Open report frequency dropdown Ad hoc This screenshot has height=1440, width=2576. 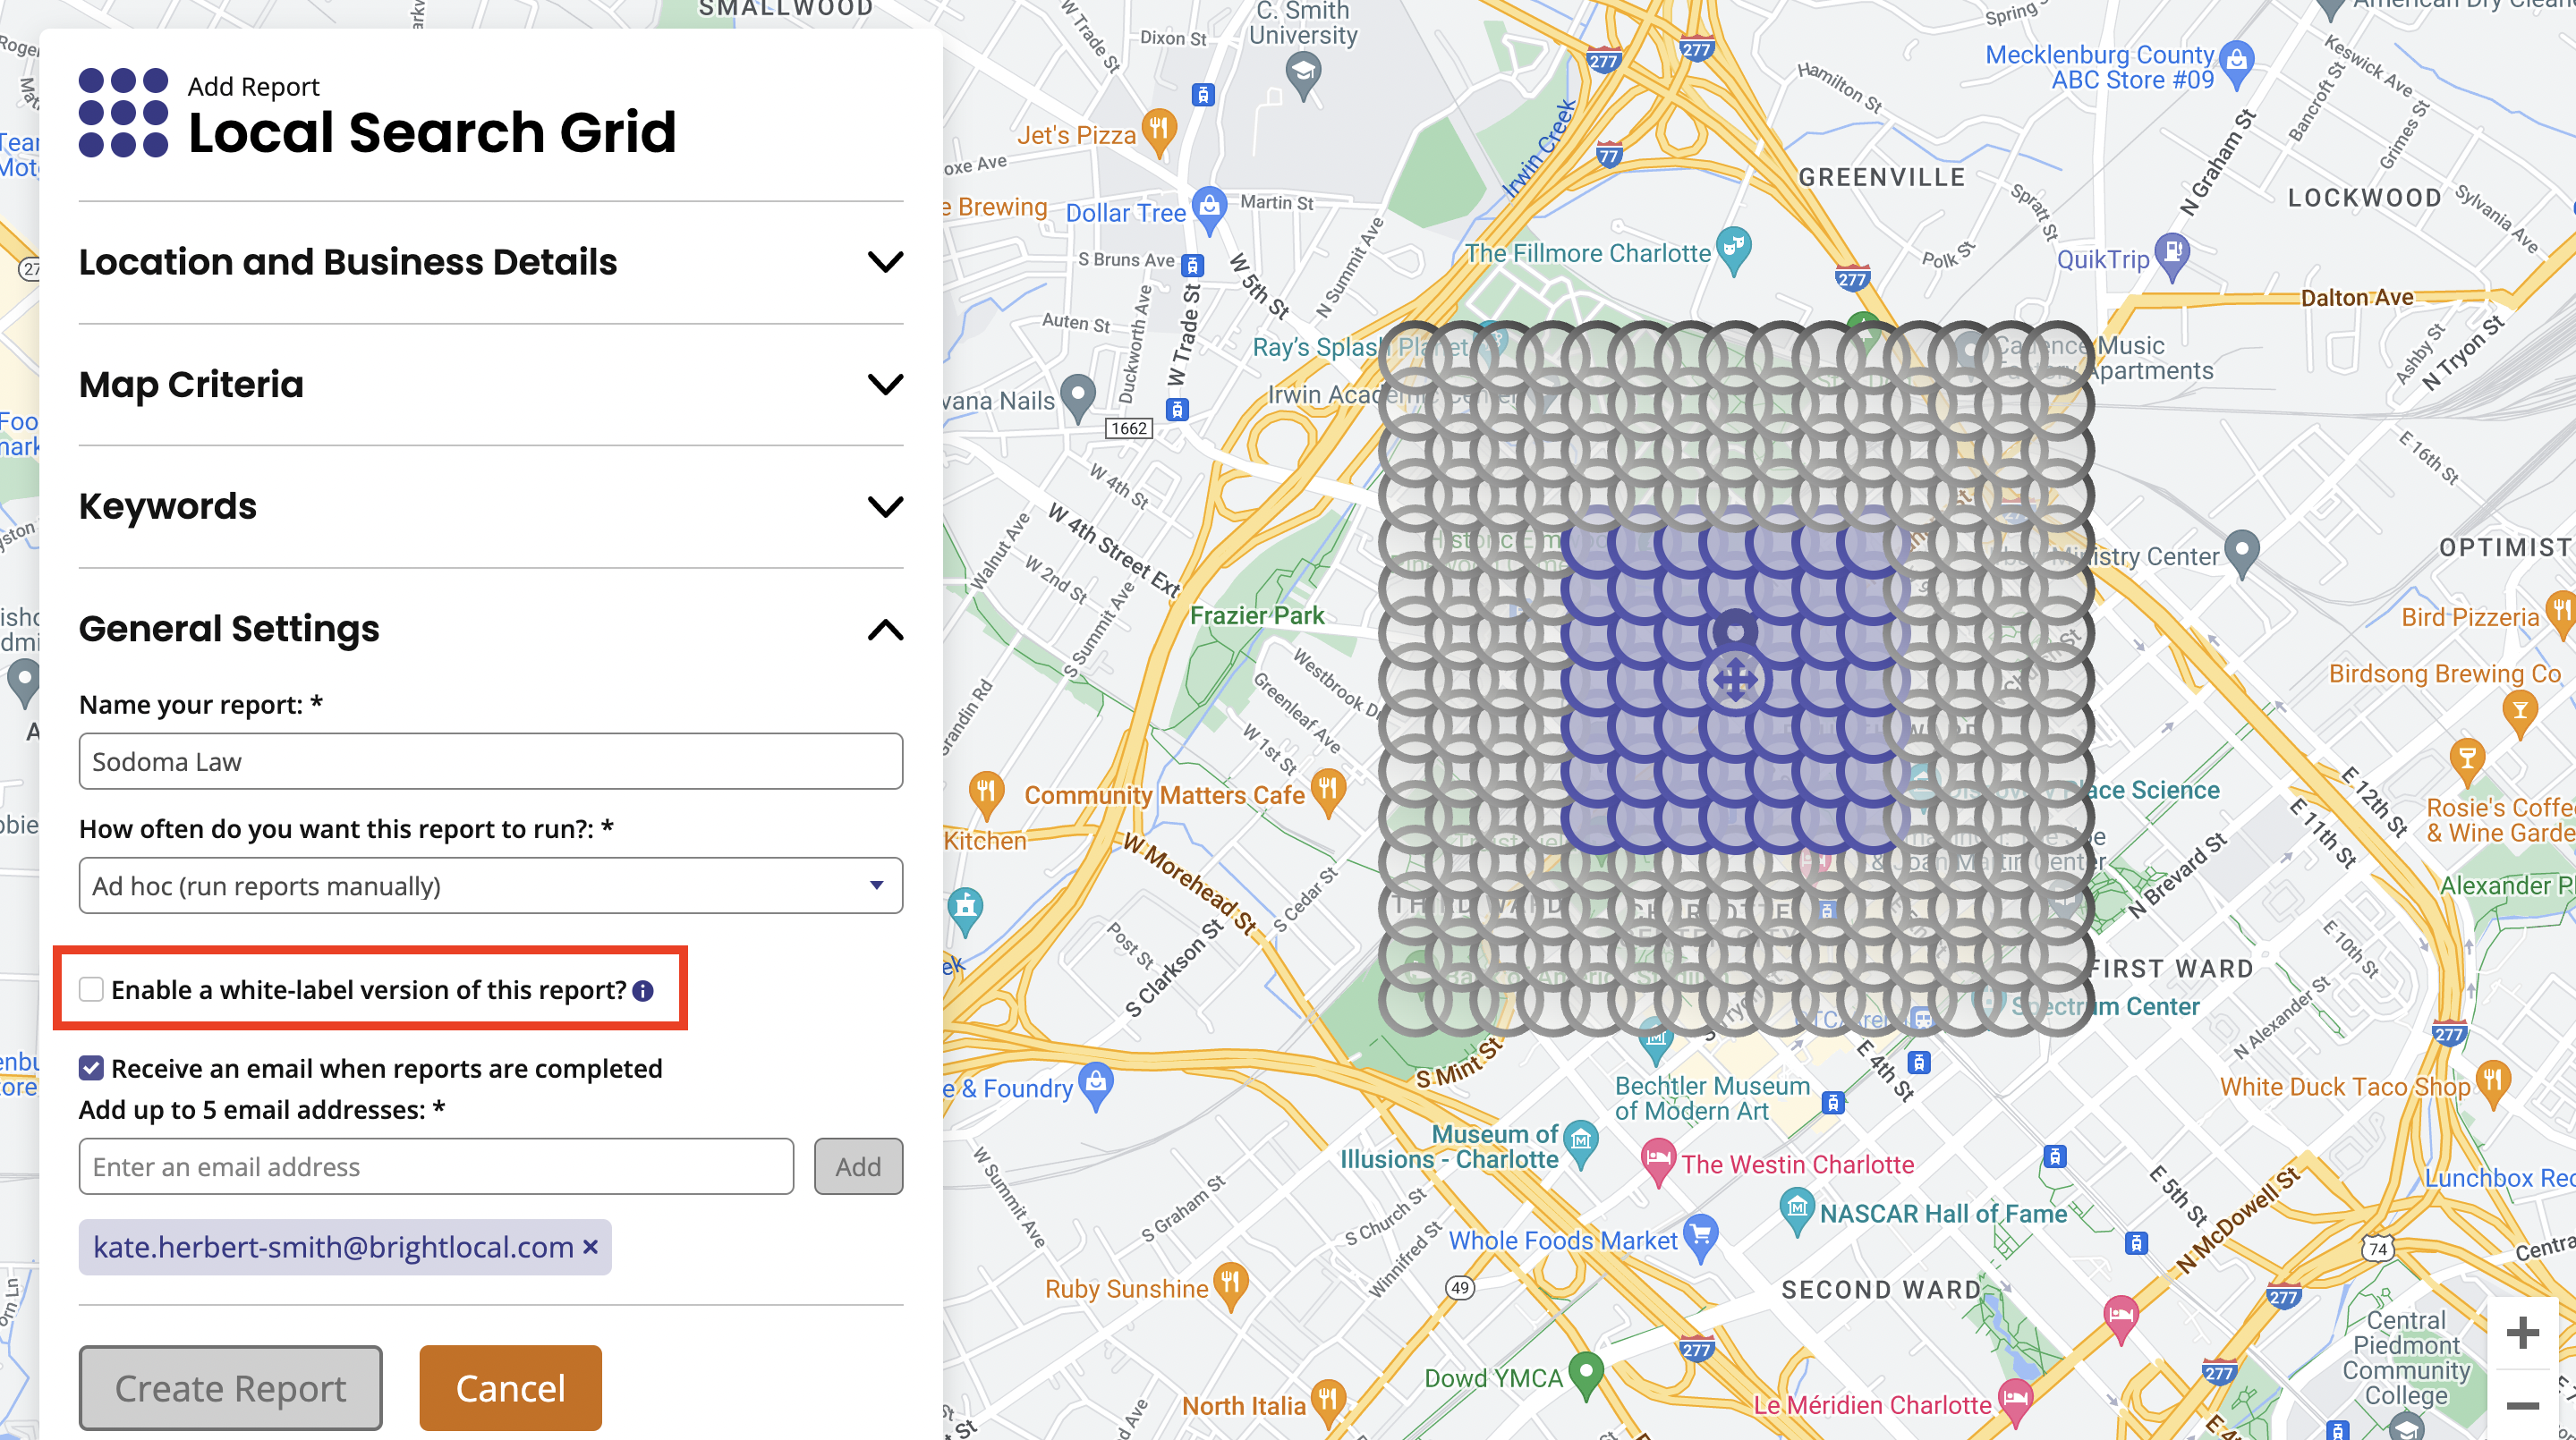(491, 885)
